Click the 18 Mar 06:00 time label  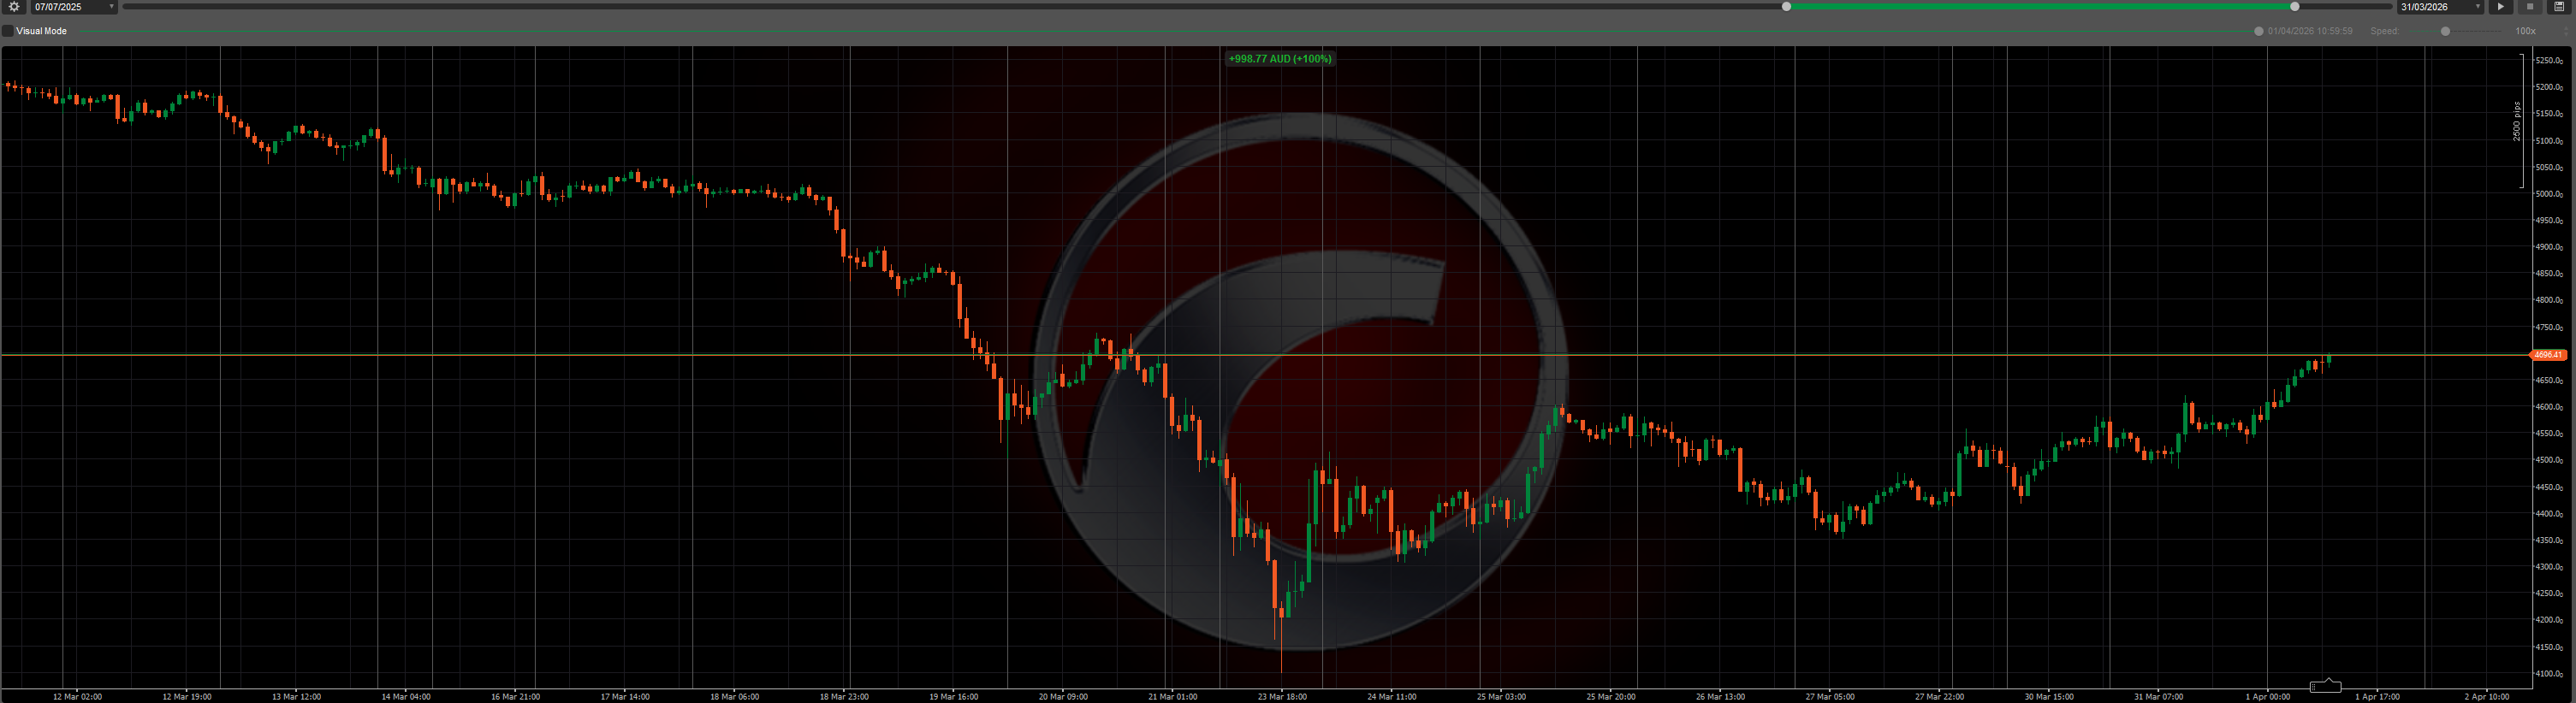(734, 697)
